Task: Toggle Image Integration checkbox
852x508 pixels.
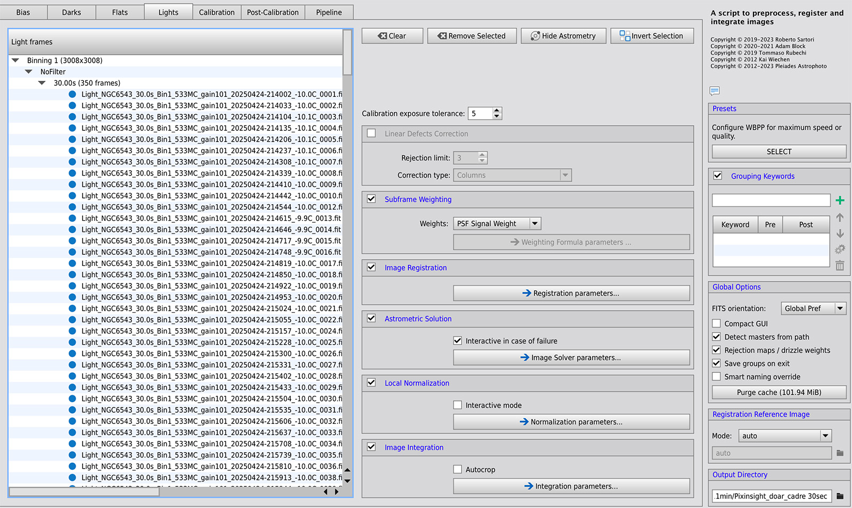Action: pos(371,447)
